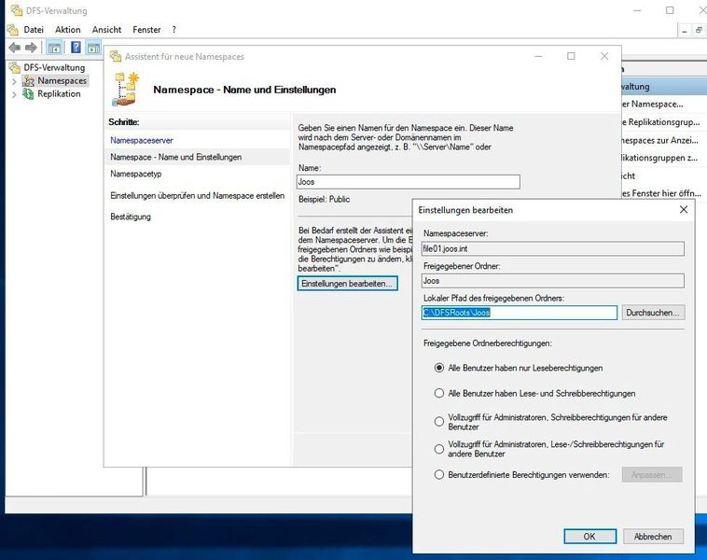Go to the Namespaceserver wizard step link
The image size is (707, 560).
pyautogui.click(x=142, y=140)
